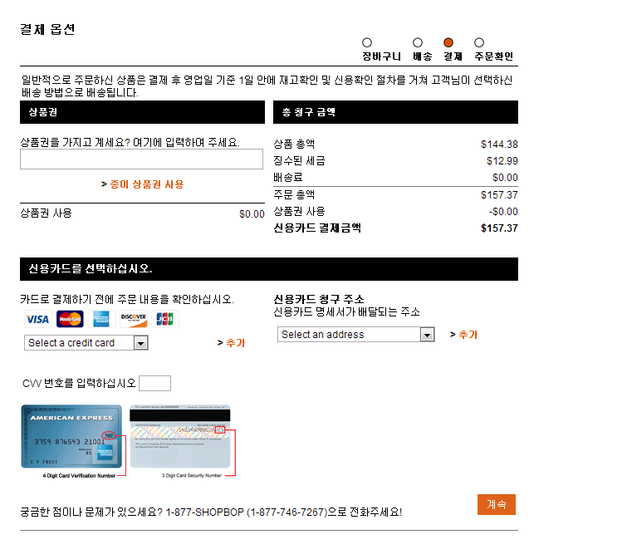Click the card back security number image
The height and width of the screenshot is (554, 622).
(179, 437)
